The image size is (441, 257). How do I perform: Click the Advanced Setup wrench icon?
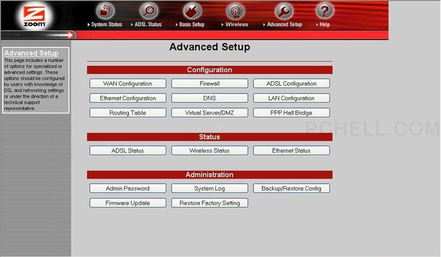(x=284, y=11)
